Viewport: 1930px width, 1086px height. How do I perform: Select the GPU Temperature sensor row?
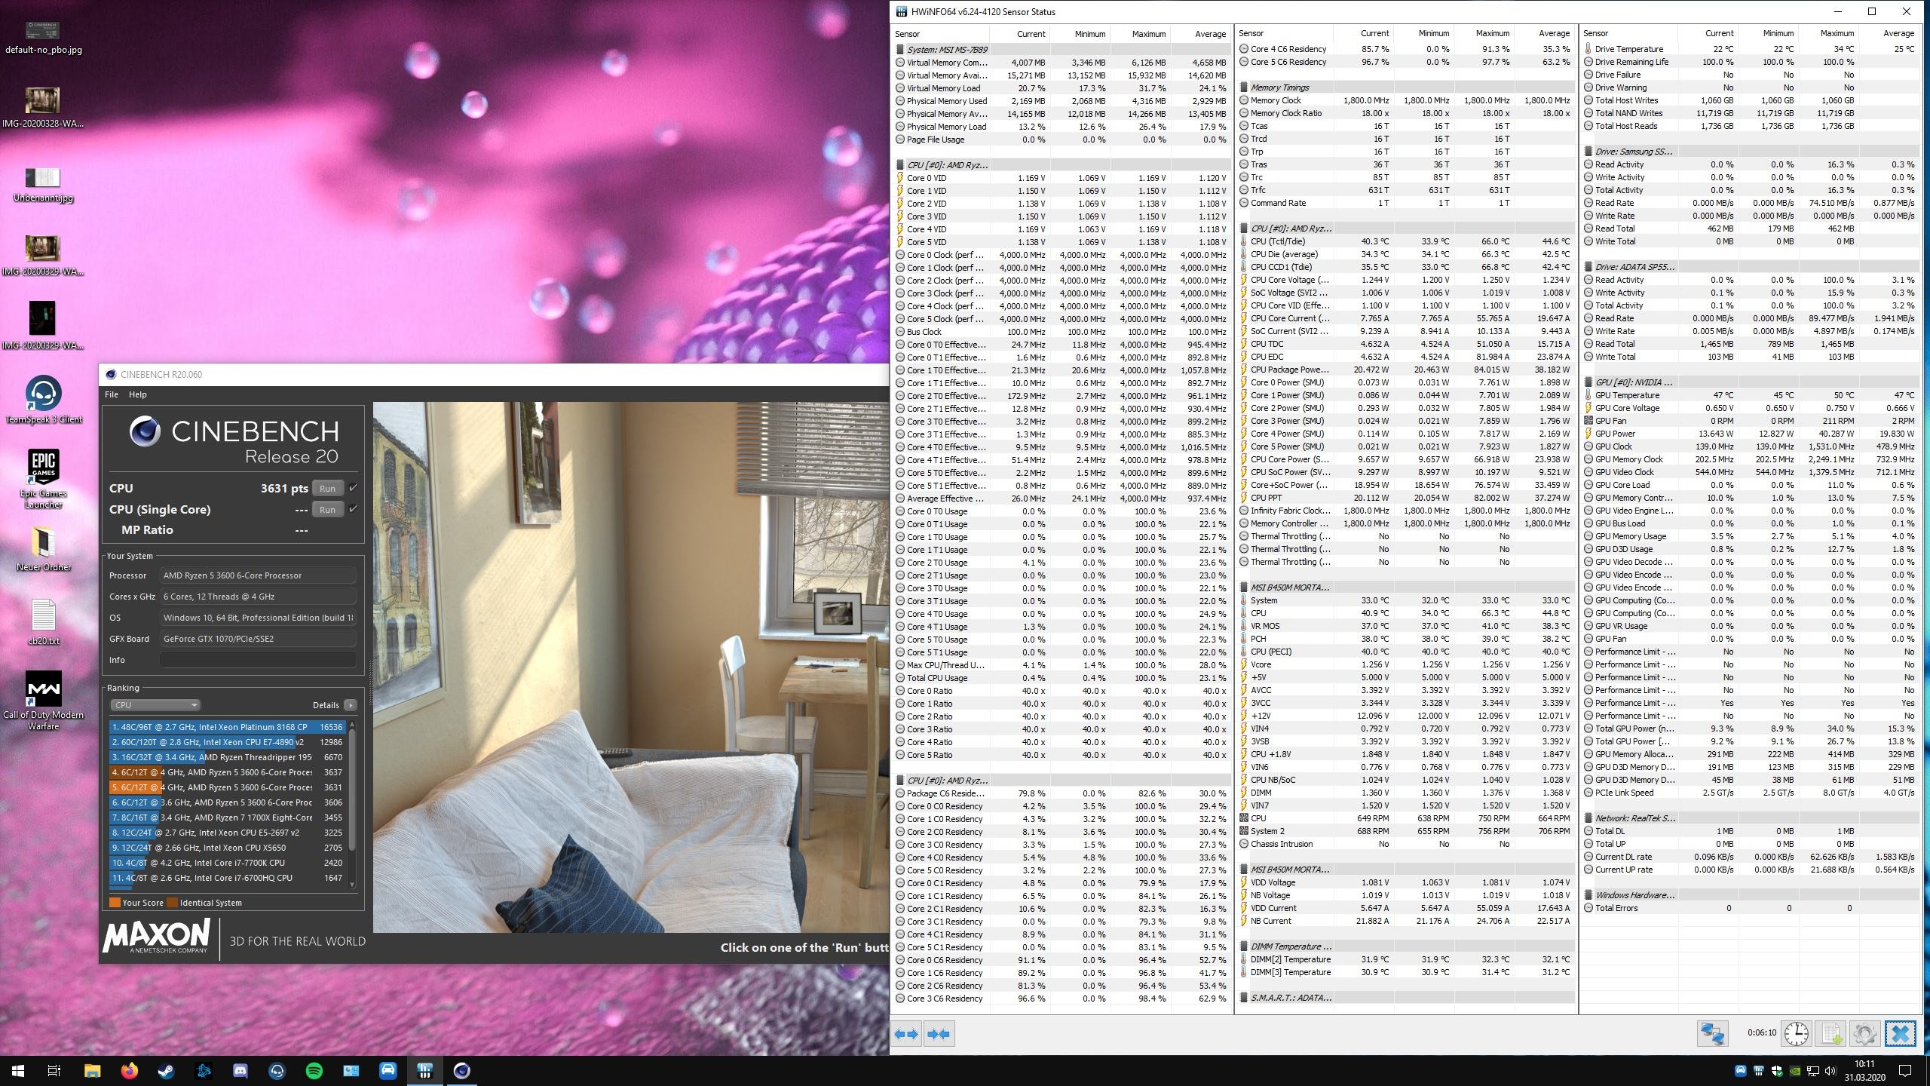1751,395
